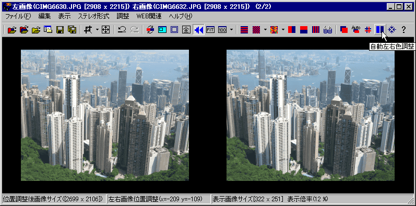Click the save stereo image floppy icon
This screenshot has height=206, width=416.
click(60, 30)
